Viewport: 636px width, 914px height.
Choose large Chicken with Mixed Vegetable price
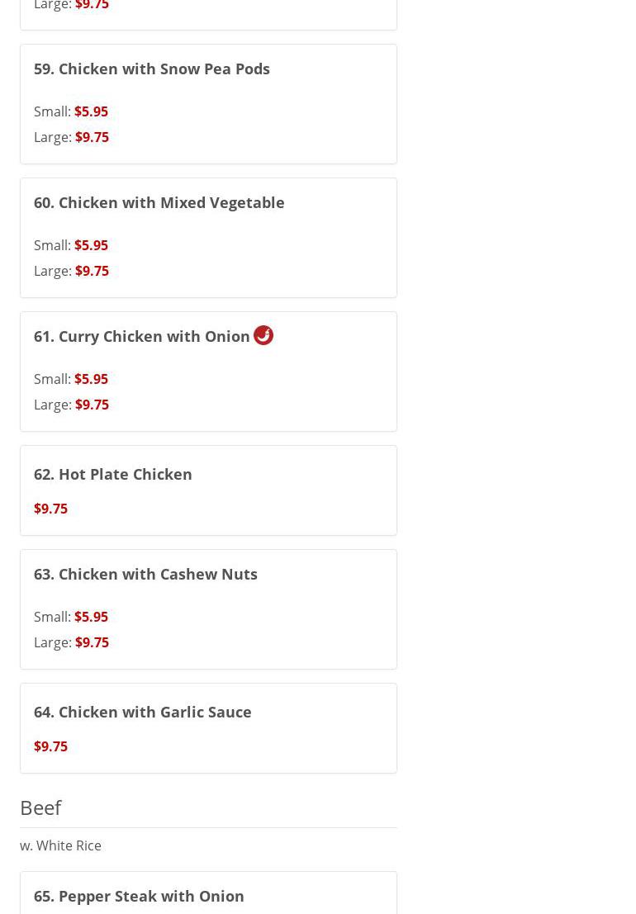(92, 271)
